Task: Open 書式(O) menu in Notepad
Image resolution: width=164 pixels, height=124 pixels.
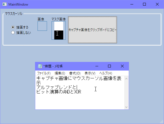Action: click(75, 73)
